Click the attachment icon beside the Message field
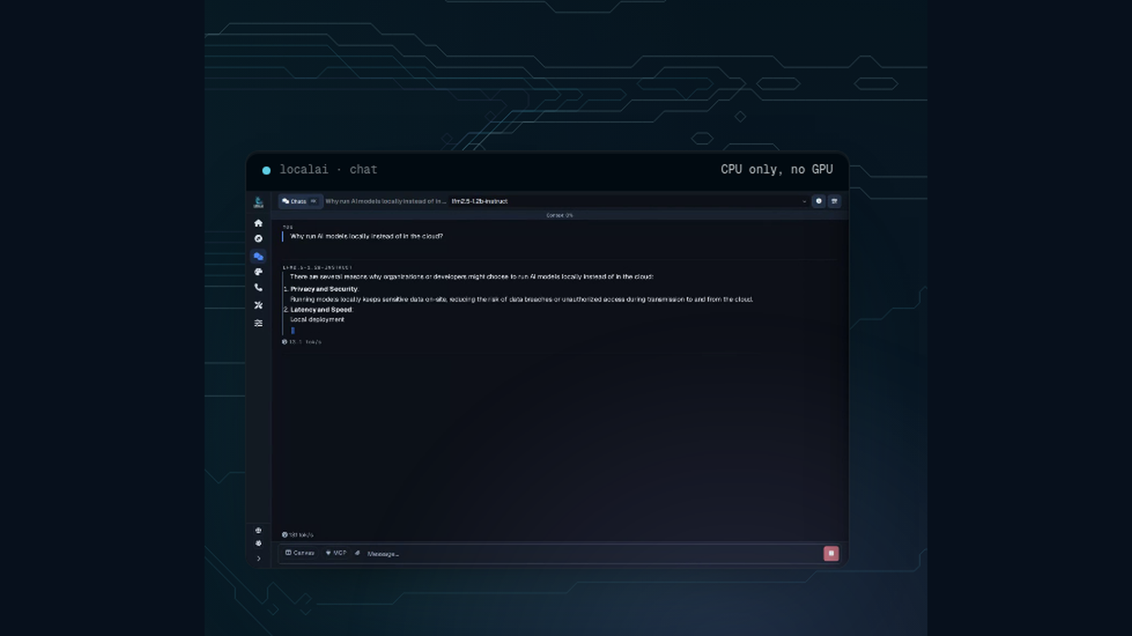 click(357, 554)
